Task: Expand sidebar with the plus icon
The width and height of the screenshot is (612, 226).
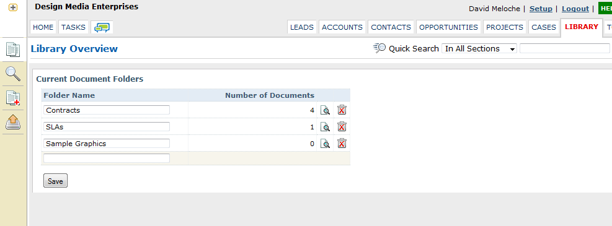Action: (x=13, y=7)
